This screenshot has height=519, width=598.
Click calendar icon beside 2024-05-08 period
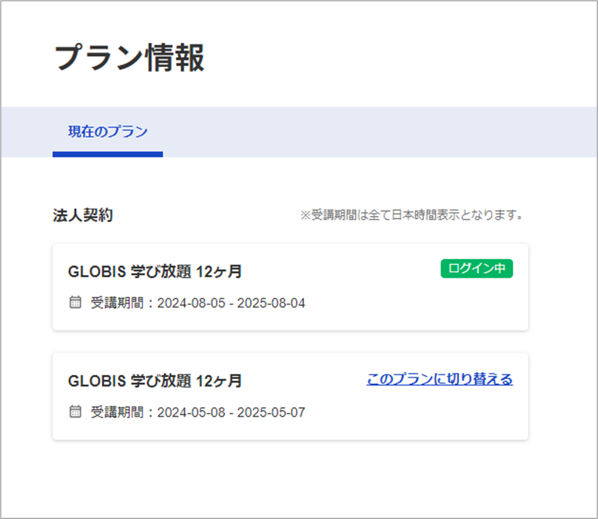(x=75, y=411)
